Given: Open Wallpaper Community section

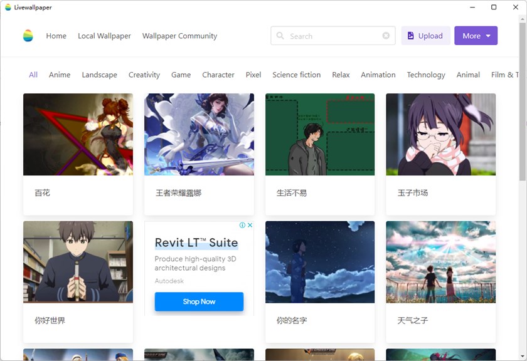Looking at the screenshot, I should (179, 36).
